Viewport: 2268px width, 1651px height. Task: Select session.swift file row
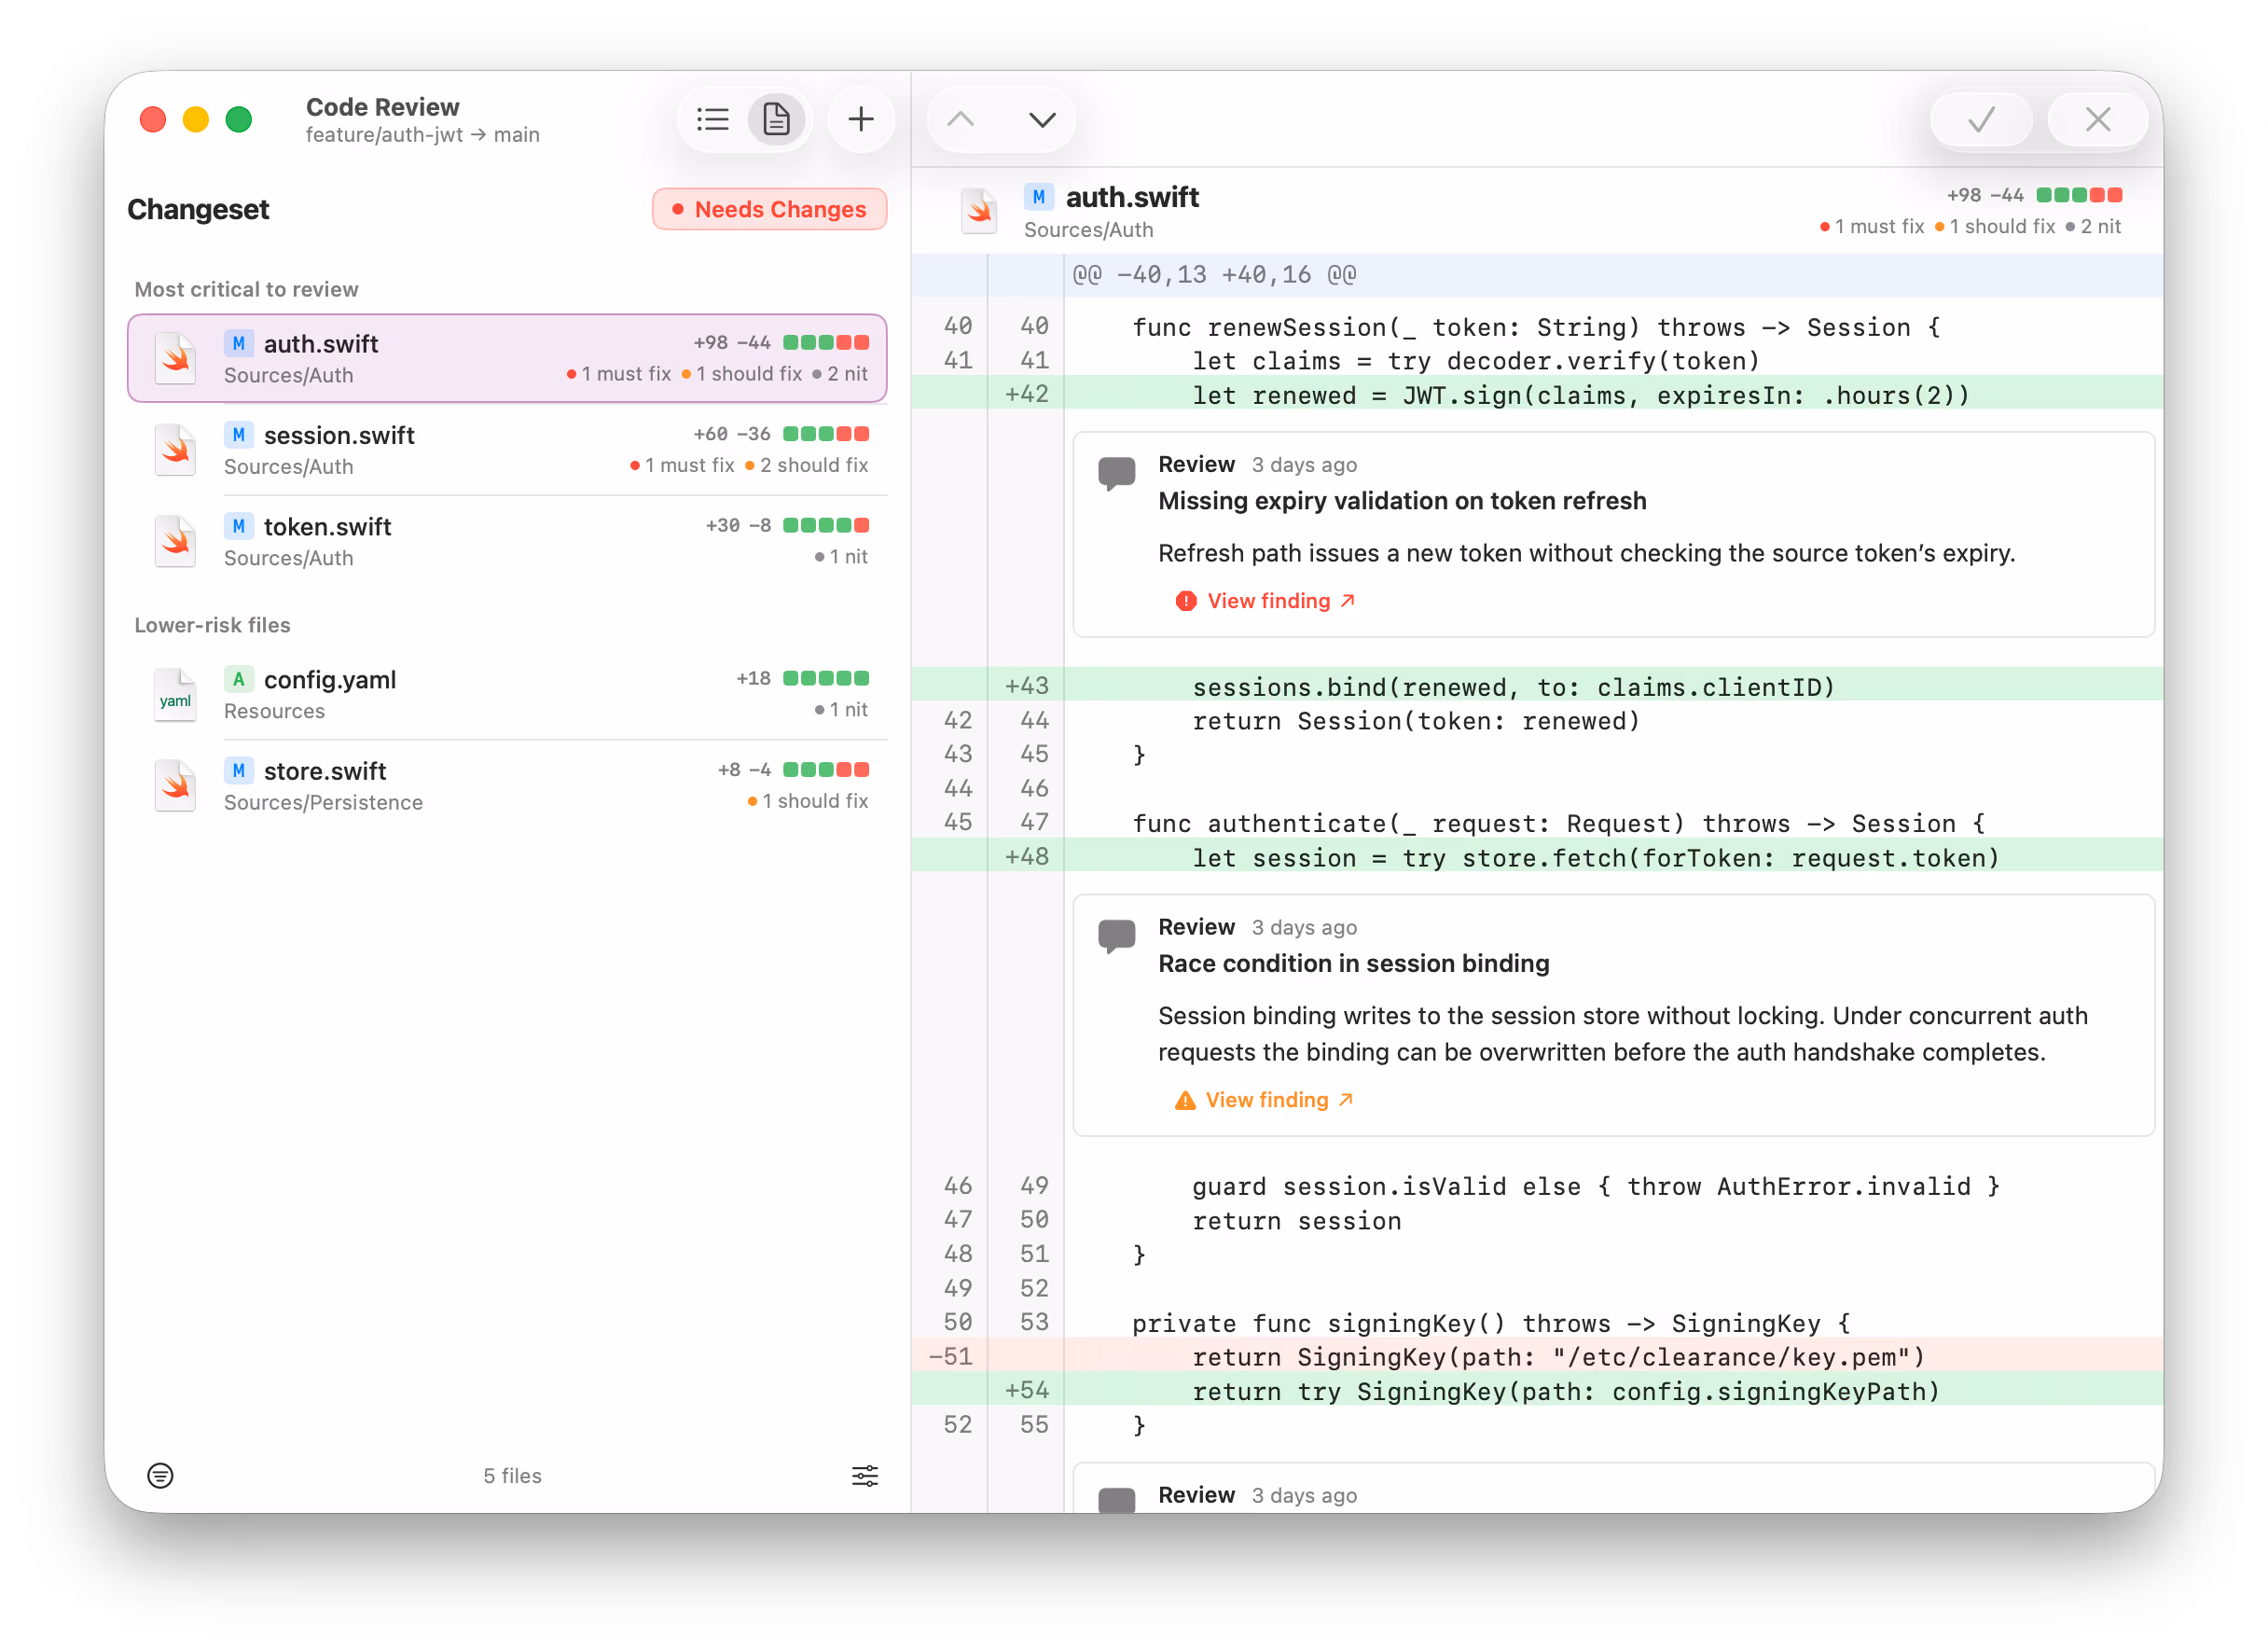coord(507,450)
